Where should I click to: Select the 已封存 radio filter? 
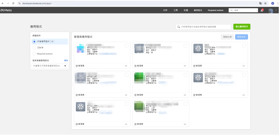click(34, 48)
